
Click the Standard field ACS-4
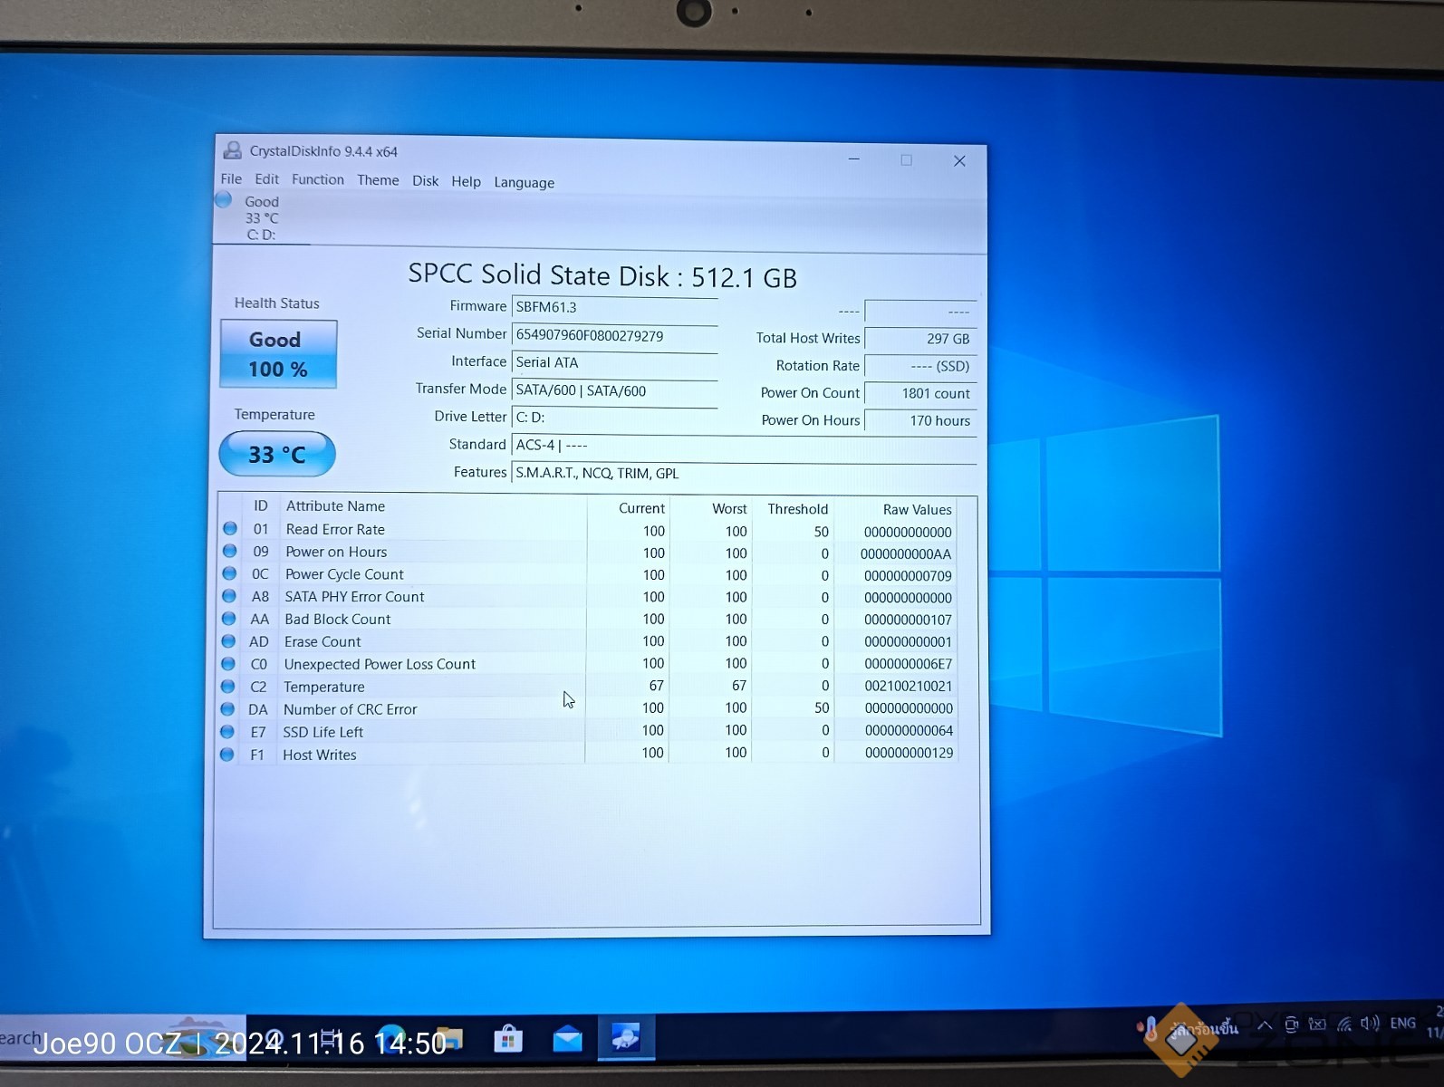(x=744, y=445)
